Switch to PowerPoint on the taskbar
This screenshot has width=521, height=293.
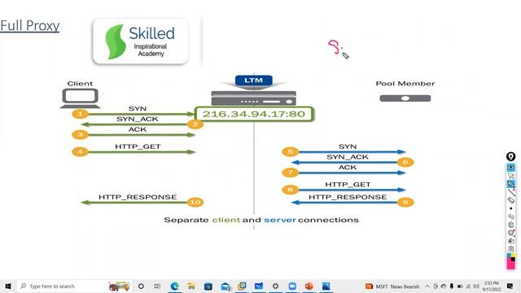309,286
